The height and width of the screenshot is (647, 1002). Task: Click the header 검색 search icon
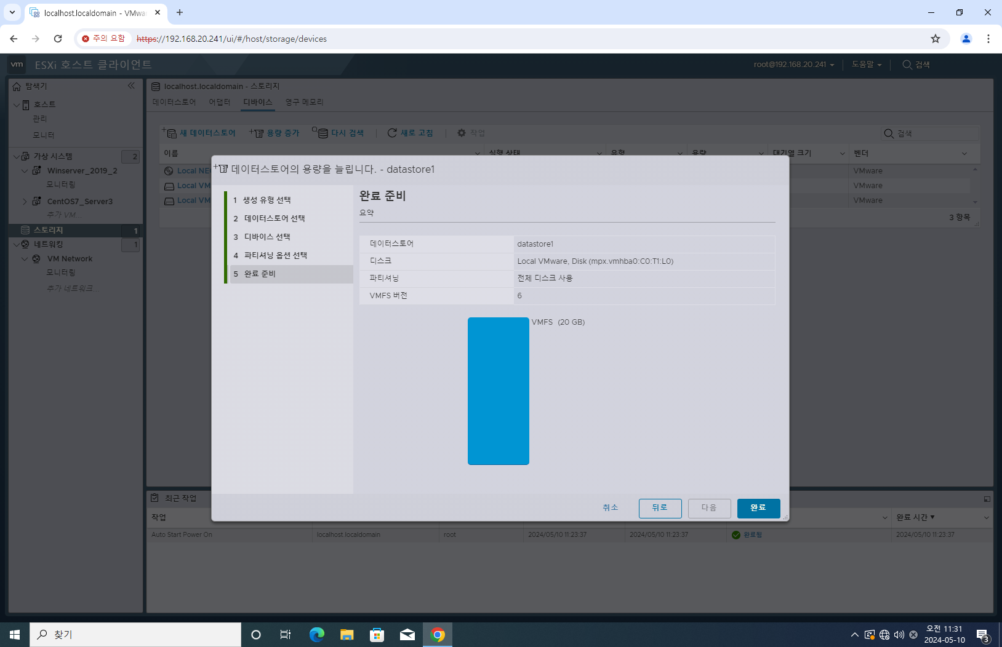pyautogui.click(x=907, y=65)
